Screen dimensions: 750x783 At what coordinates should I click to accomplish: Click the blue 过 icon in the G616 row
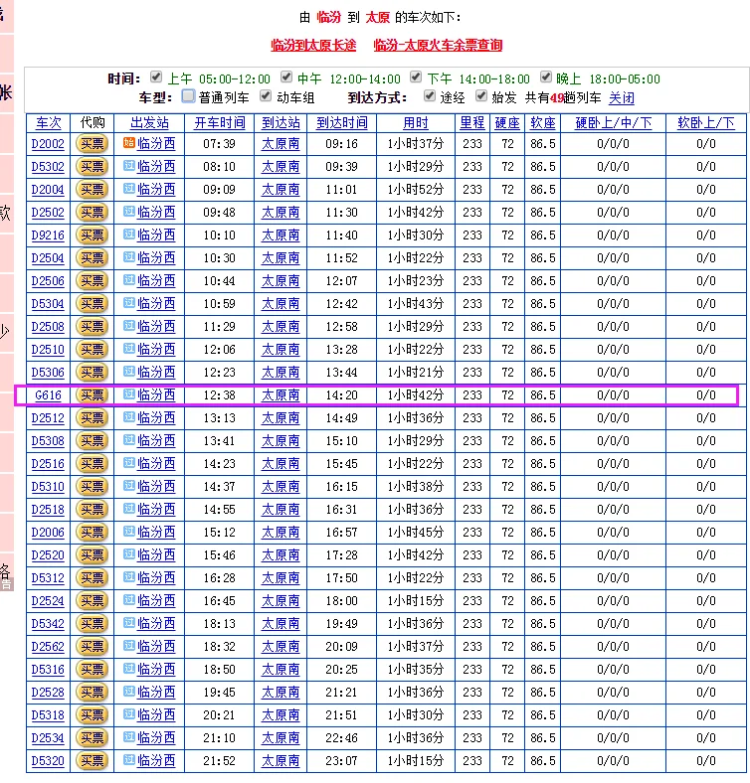(x=129, y=394)
